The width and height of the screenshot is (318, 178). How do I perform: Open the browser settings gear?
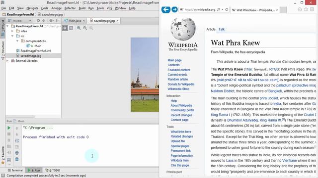[x=312, y=9]
